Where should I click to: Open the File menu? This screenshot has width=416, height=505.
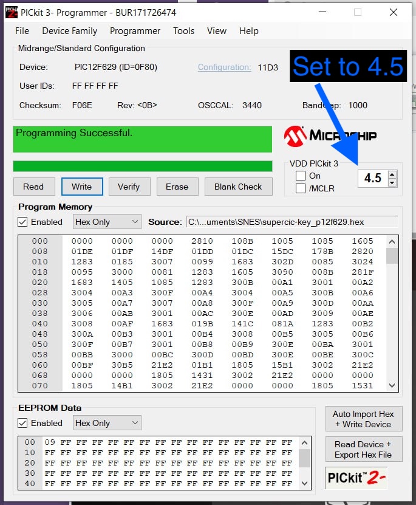(x=22, y=31)
